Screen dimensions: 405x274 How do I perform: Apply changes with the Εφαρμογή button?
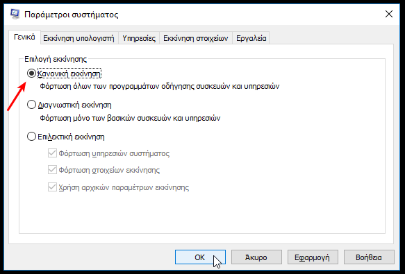(x=313, y=257)
